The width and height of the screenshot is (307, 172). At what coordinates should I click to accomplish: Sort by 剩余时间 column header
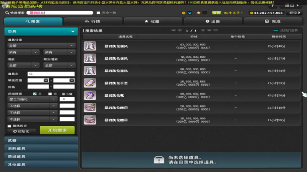pos(279,37)
